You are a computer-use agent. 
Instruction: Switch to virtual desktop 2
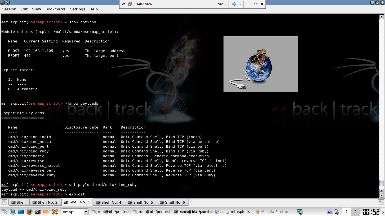[355, 212]
